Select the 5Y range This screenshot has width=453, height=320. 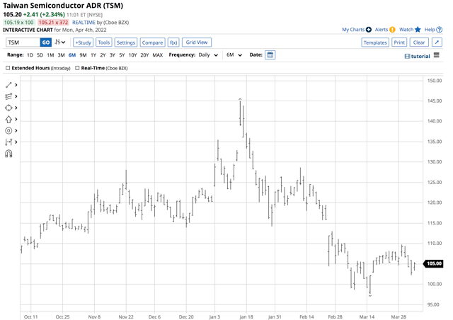[x=122, y=55]
